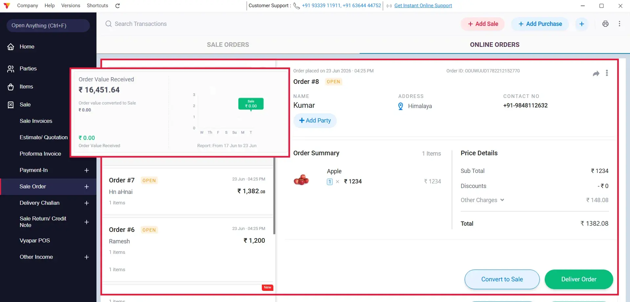The height and width of the screenshot is (302, 630).
Task: Switch to the ONLINE ORDERS tab
Action: (495, 45)
